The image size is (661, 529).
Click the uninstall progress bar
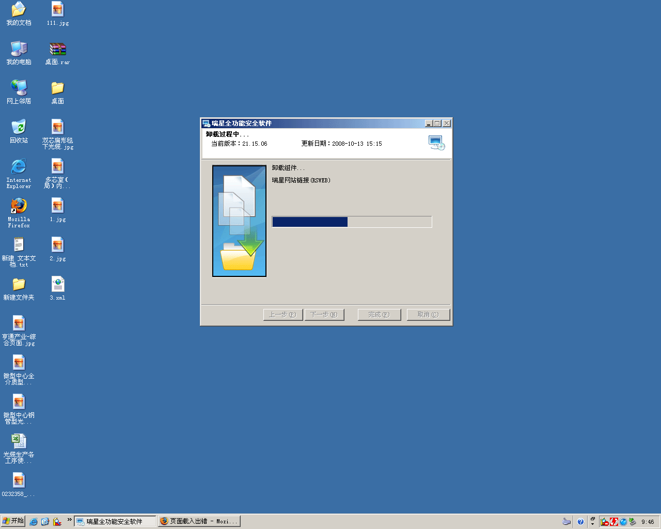click(352, 222)
